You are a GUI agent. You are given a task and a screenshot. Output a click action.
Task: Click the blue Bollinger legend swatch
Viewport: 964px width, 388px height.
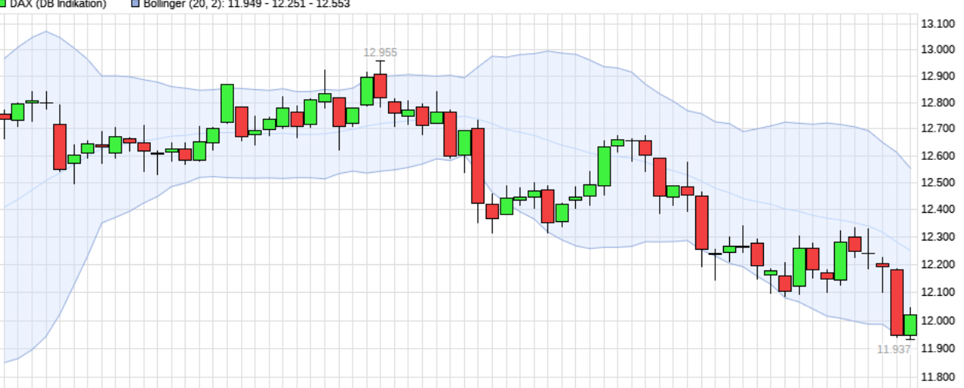tap(137, 4)
